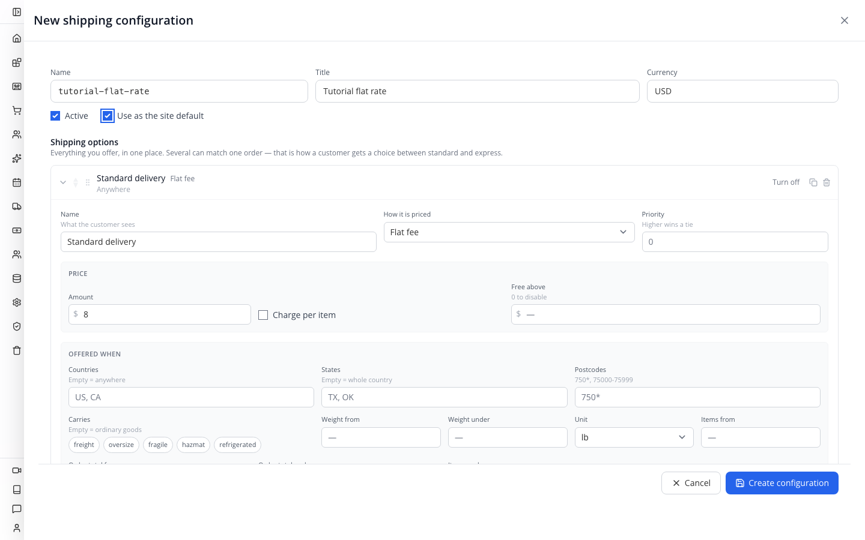Click the Currency USD field
Image resolution: width=865 pixels, height=540 pixels.
pos(742,91)
